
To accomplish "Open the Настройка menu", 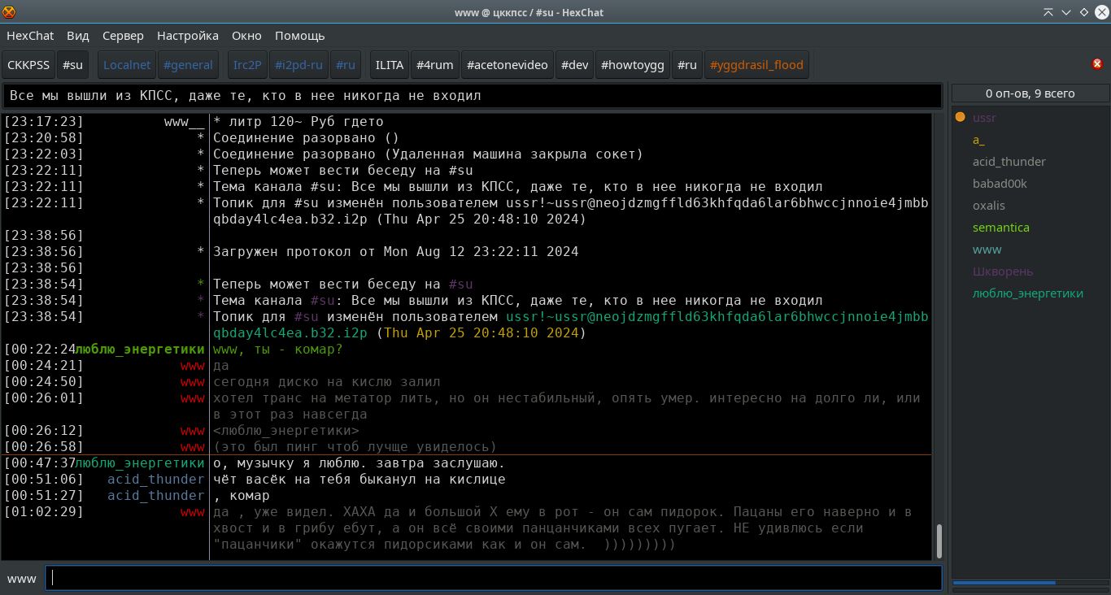I will click(x=188, y=36).
